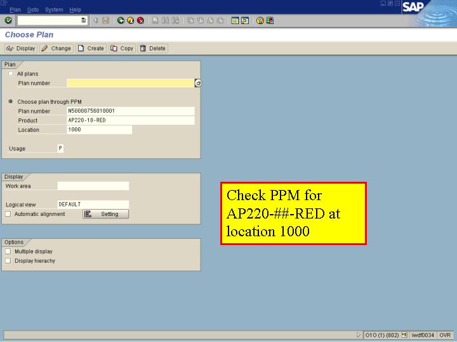Viewport: 457px width, 342px height.
Task: Click the collapse command field arrow
Action: pos(95,20)
